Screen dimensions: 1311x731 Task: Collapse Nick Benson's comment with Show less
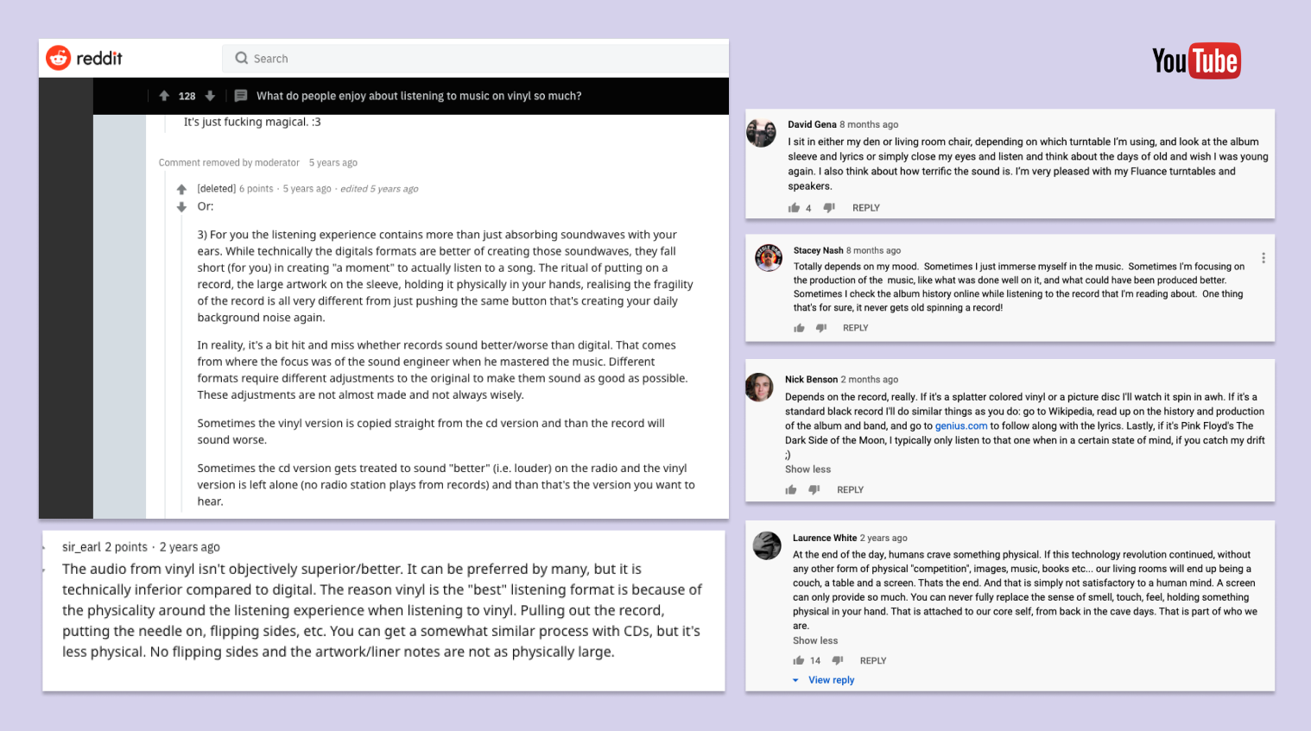[x=807, y=469]
